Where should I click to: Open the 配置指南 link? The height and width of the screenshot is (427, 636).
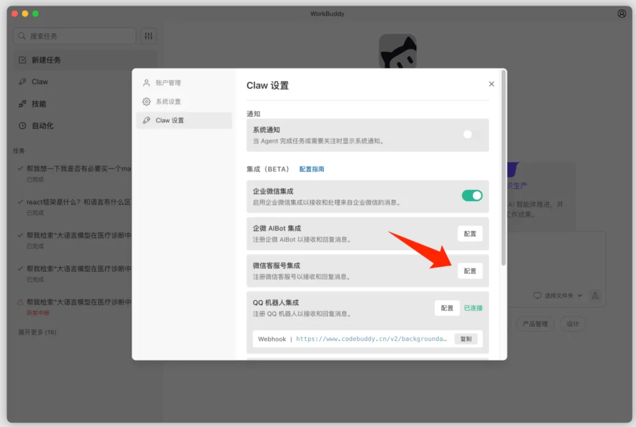(x=312, y=169)
